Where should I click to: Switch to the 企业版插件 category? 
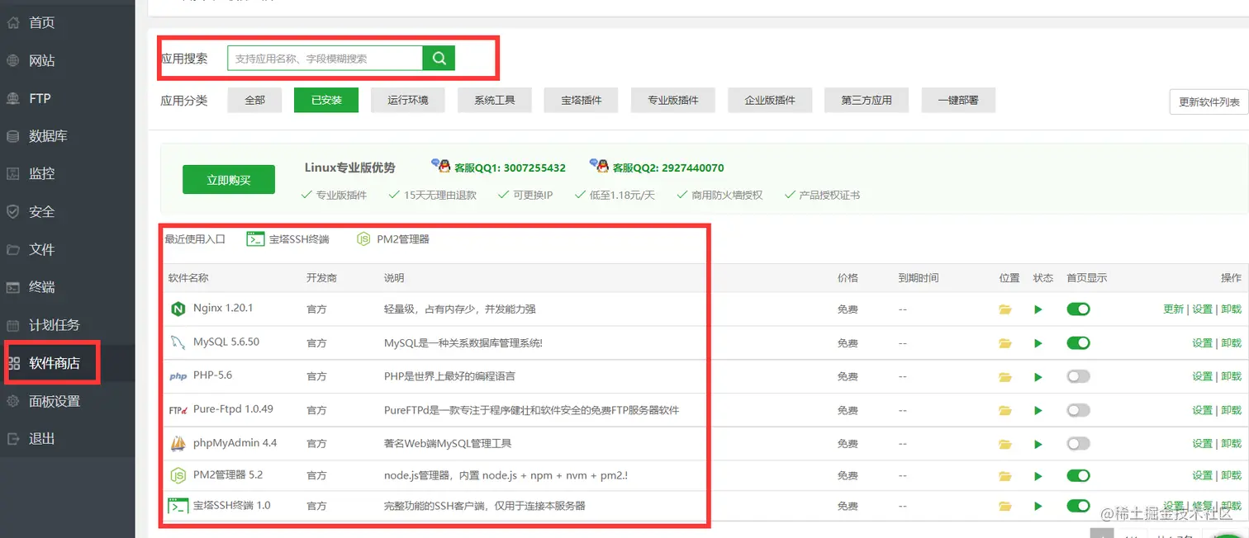(770, 100)
